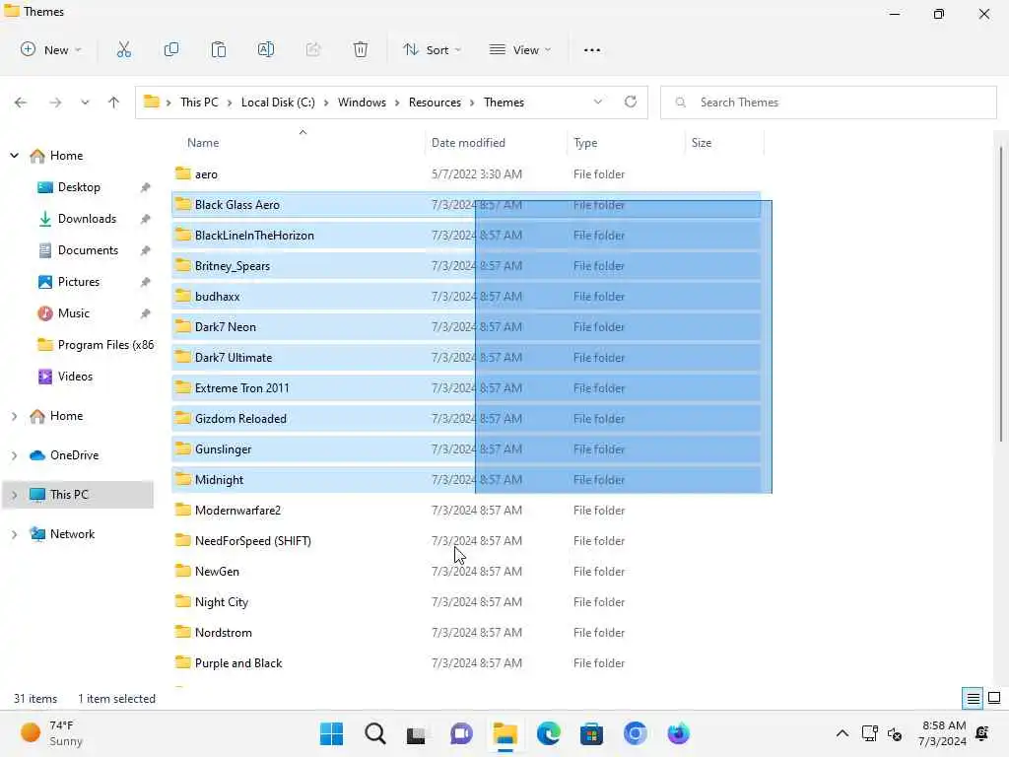Select the Night City folder
This screenshot has height=757, width=1009.
[222, 602]
